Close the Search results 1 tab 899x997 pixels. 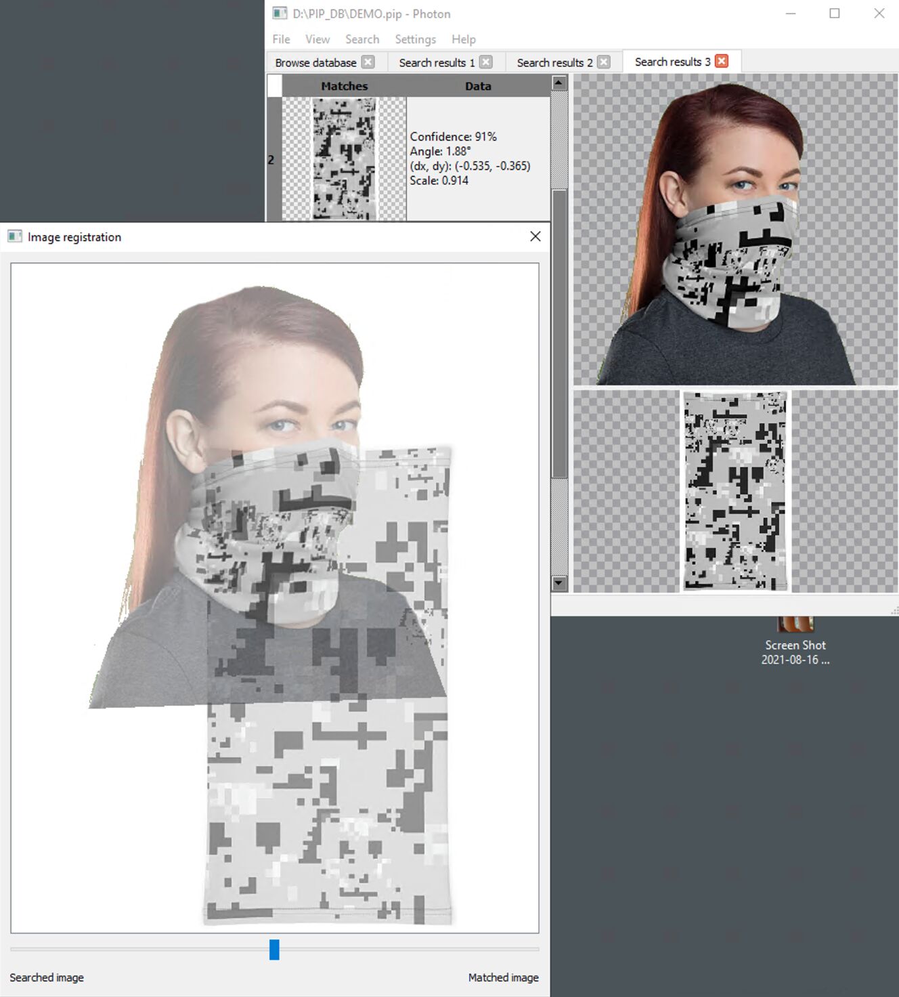point(486,62)
